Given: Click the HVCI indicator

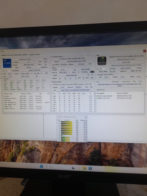Looking at the screenshot, I should click(140, 81).
